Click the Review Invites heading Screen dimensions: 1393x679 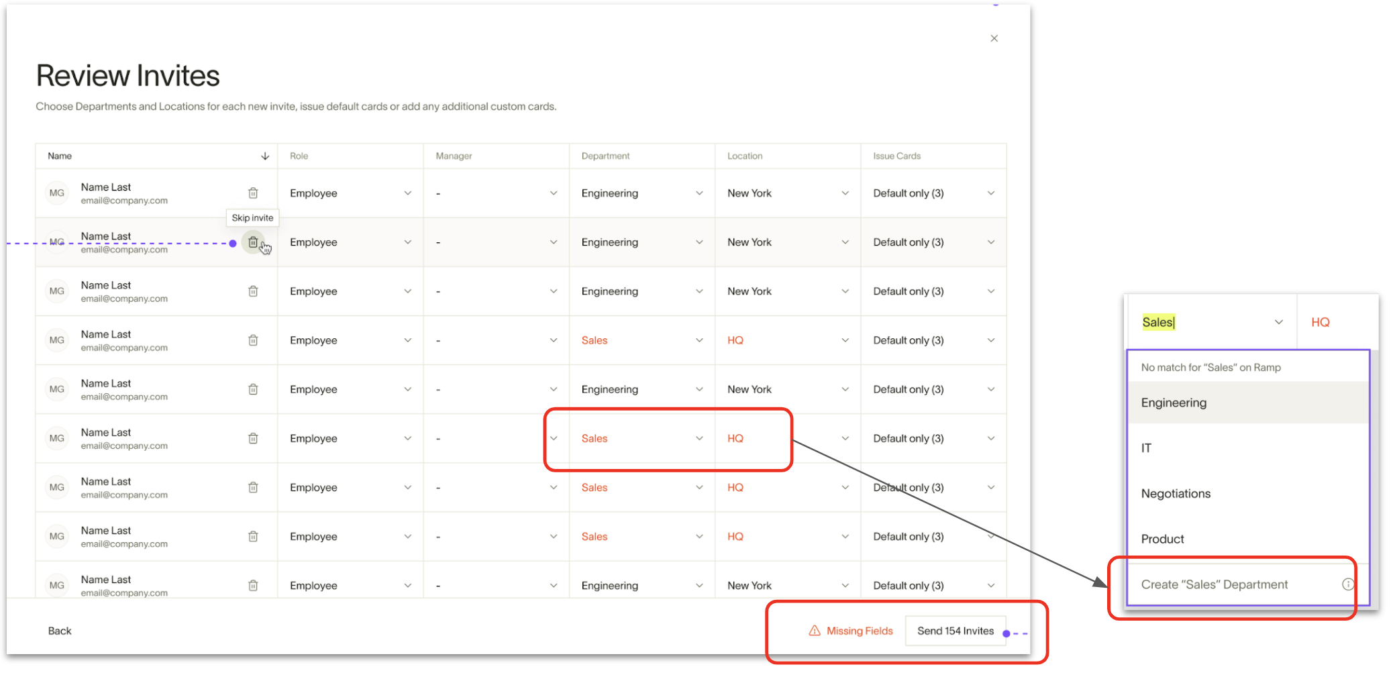127,76
